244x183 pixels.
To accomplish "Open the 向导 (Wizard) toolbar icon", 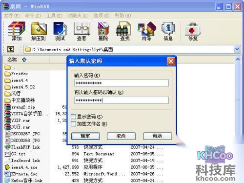I will 146,31.
